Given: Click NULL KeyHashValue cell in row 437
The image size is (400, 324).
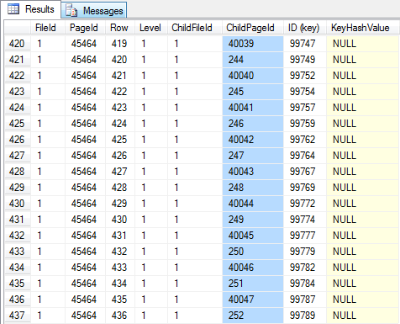Looking at the screenshot, I should (363, 316).
